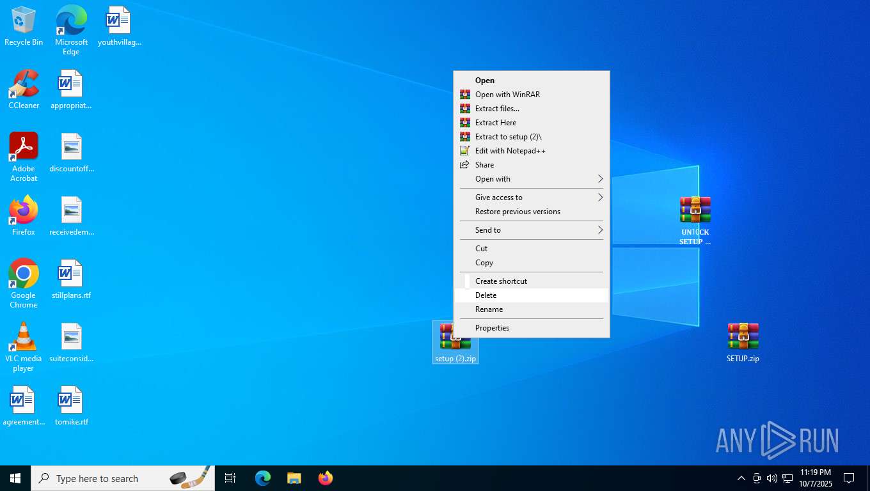Choose Open in the context menu

pyautogui.click(x=532, y=81)
